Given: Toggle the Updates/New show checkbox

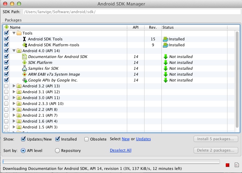Looking at the screenshot, I should (x=23, y=139).
